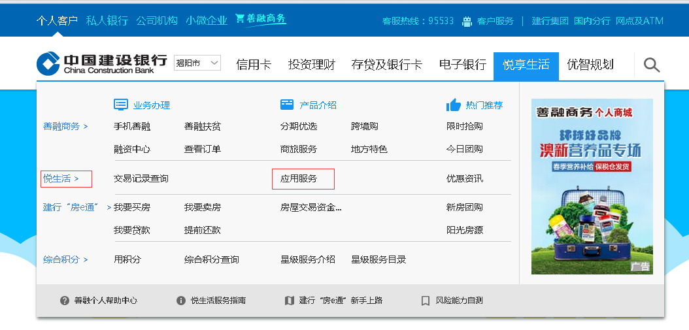The width and height of the screenshot is (689, 330).
Task: Select the 投资理财 menu
Action: [x=312, y=65]
